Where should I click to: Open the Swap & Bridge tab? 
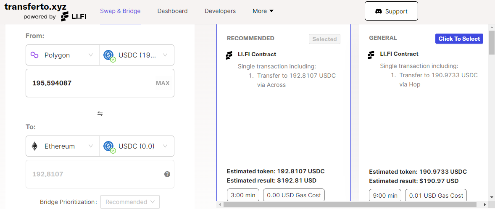120,11
